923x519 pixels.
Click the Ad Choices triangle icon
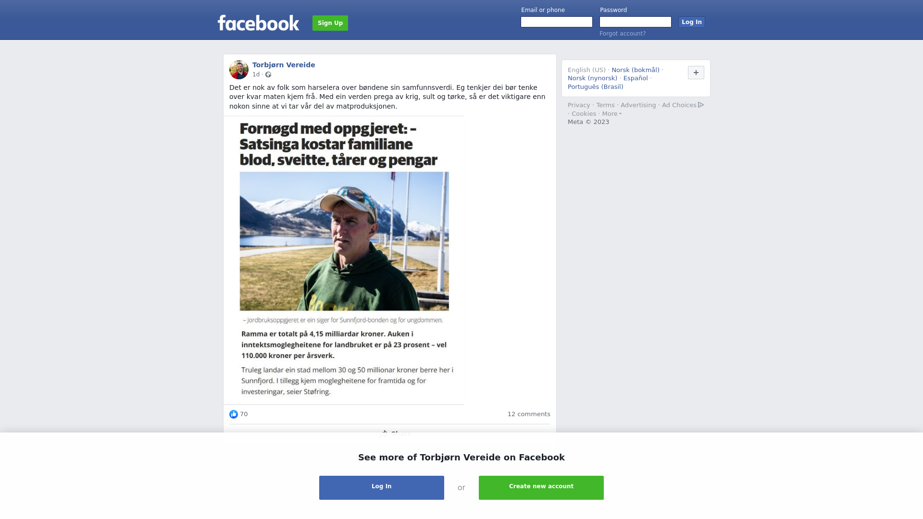click(701, 105)
